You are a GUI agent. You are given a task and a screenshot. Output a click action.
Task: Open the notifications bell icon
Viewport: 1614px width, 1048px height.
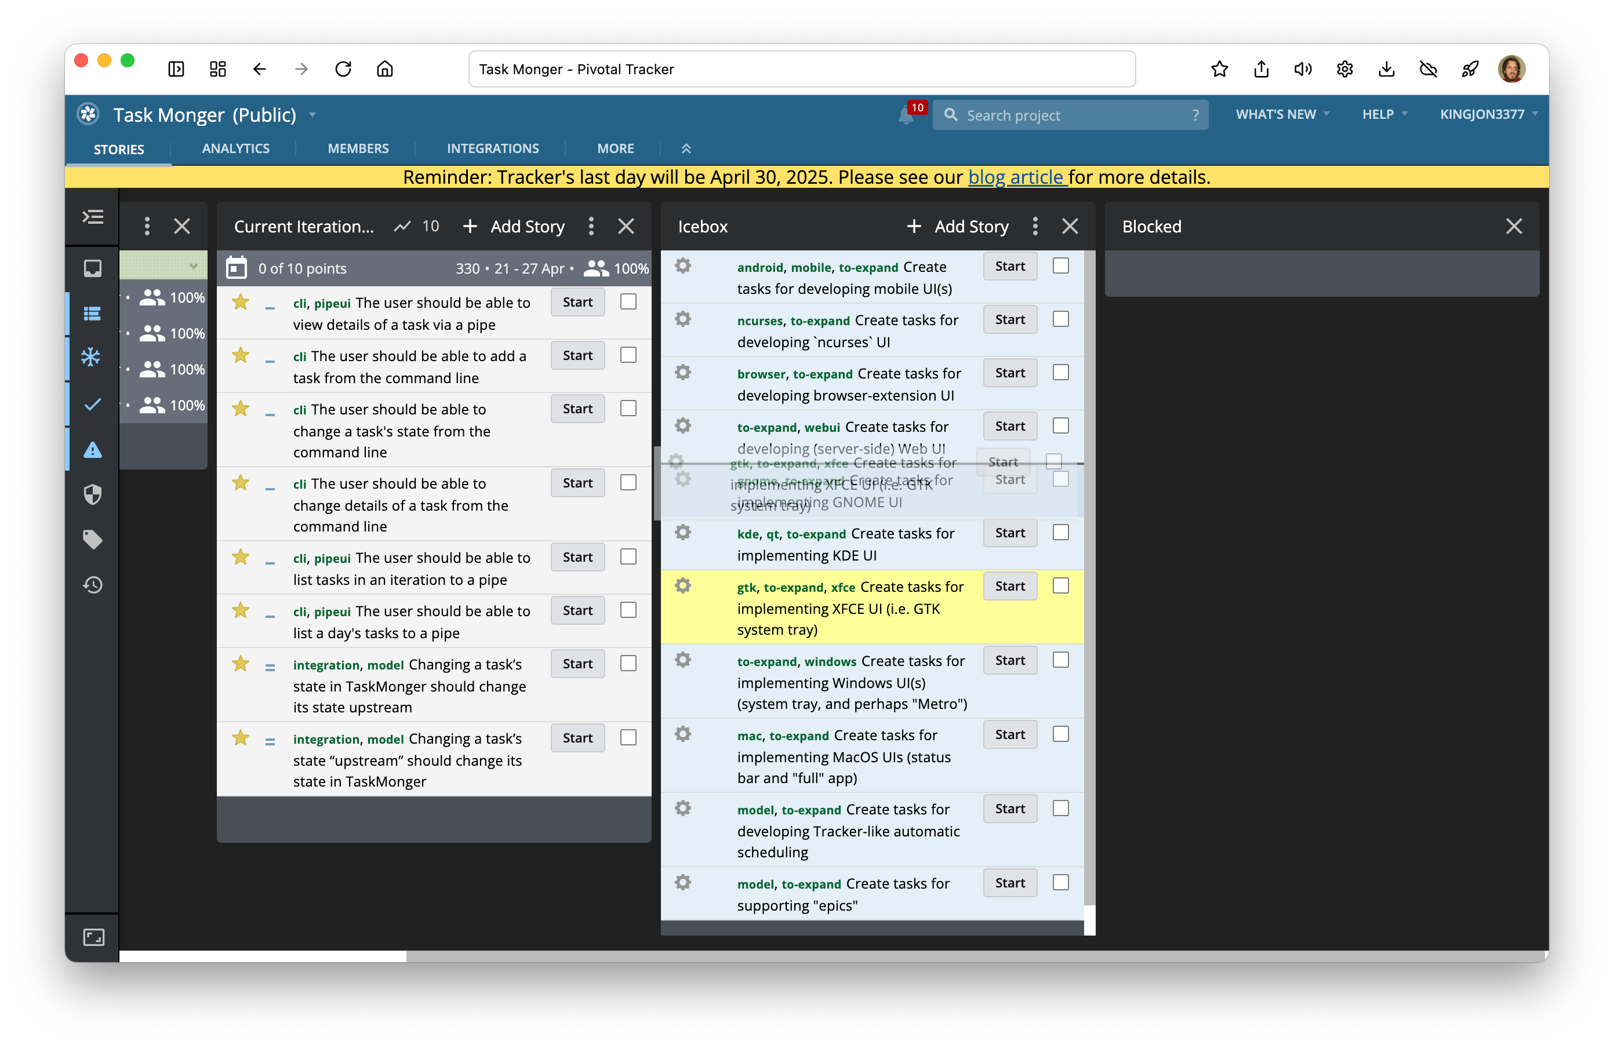pos(906,115)
